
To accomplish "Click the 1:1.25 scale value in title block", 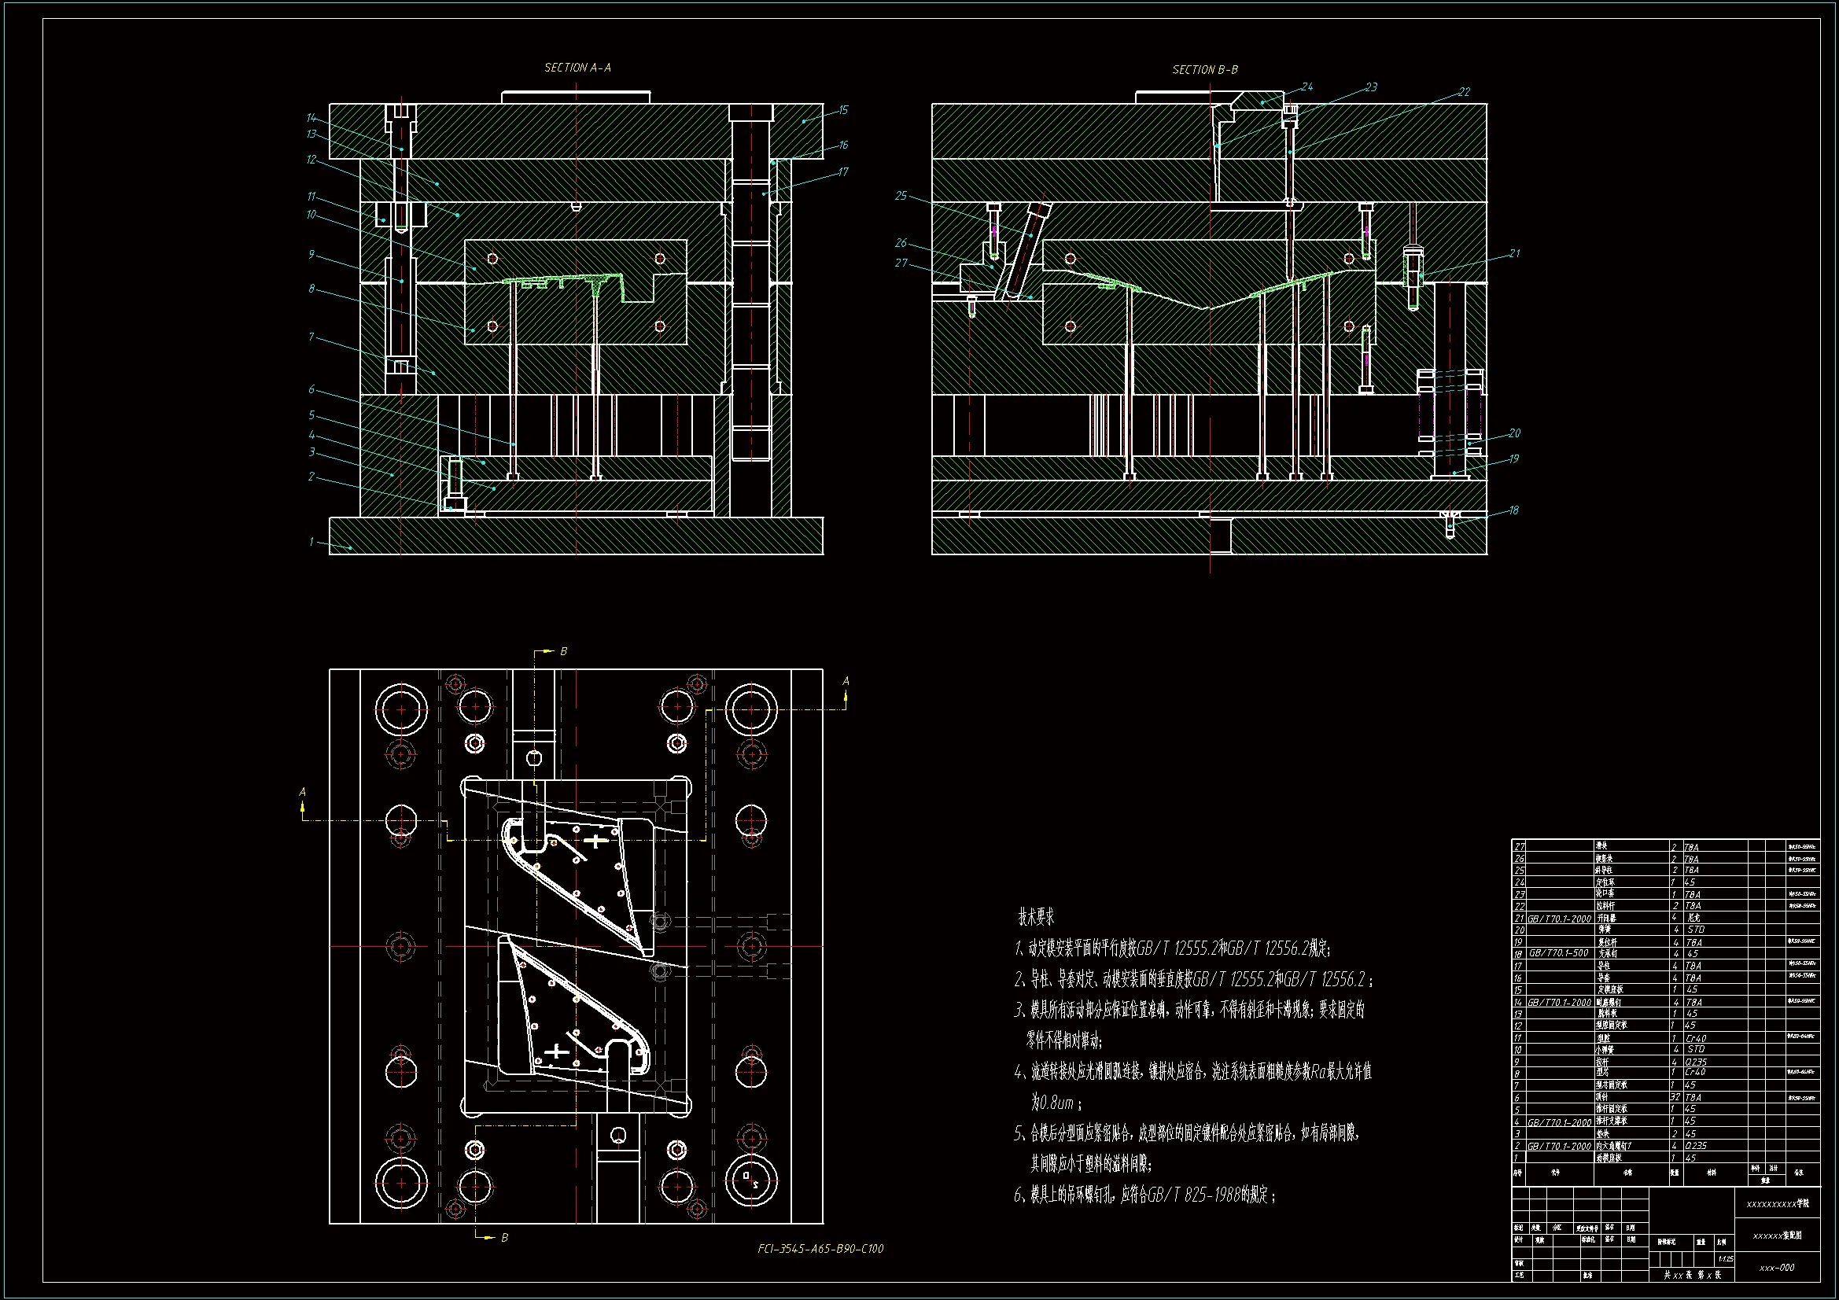I will 1725,1259.
